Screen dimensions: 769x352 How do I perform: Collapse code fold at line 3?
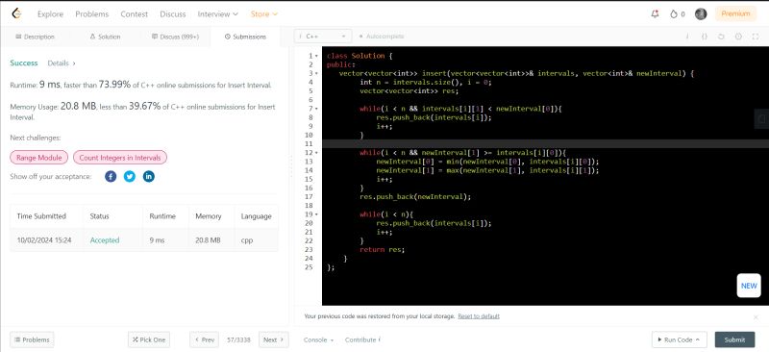click(x=316, y=74)
